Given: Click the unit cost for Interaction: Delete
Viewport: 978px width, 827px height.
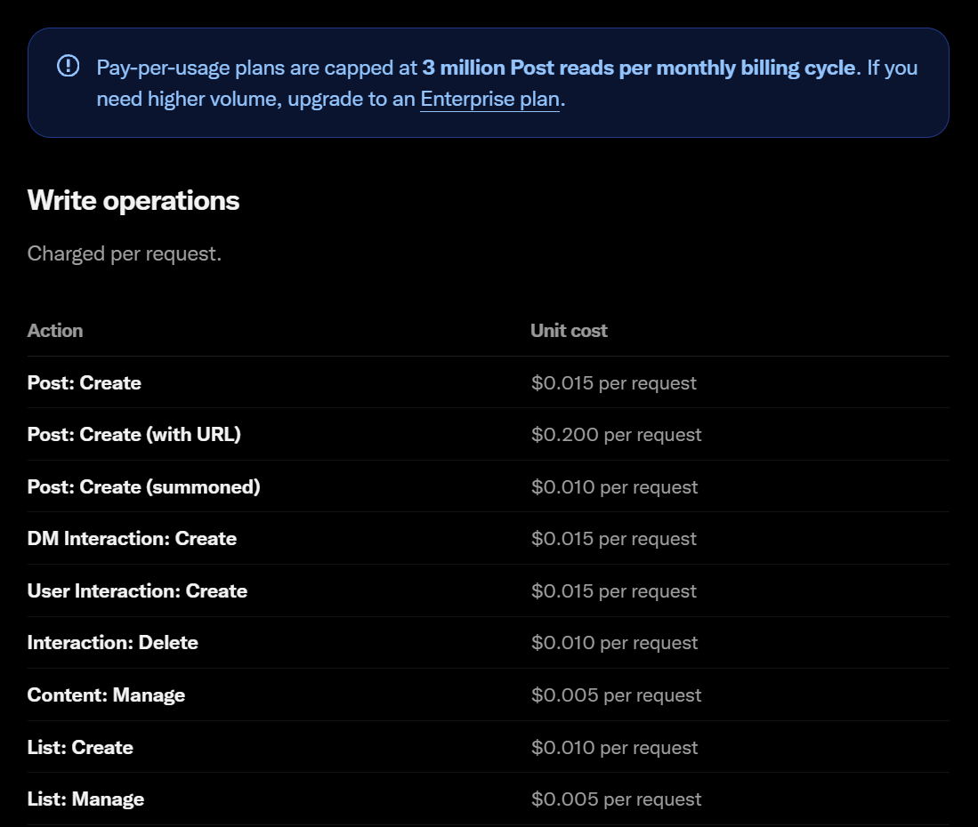Looking at the screenshot, I should pyautogui.click(x=614, y=643).
